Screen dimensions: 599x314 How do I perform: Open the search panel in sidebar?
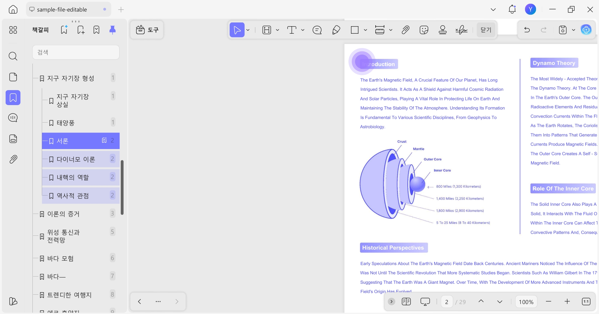(13, 56)
